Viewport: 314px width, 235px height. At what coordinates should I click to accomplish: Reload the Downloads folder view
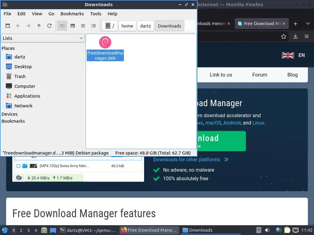pyautogui.click(x=49, y=26)
